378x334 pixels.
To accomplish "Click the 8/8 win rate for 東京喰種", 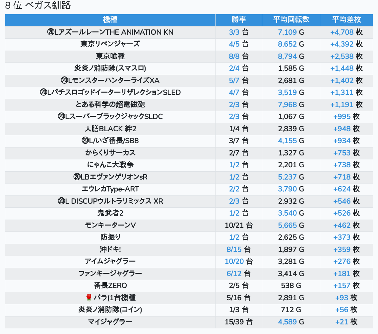I will click(x=234, y=56).
